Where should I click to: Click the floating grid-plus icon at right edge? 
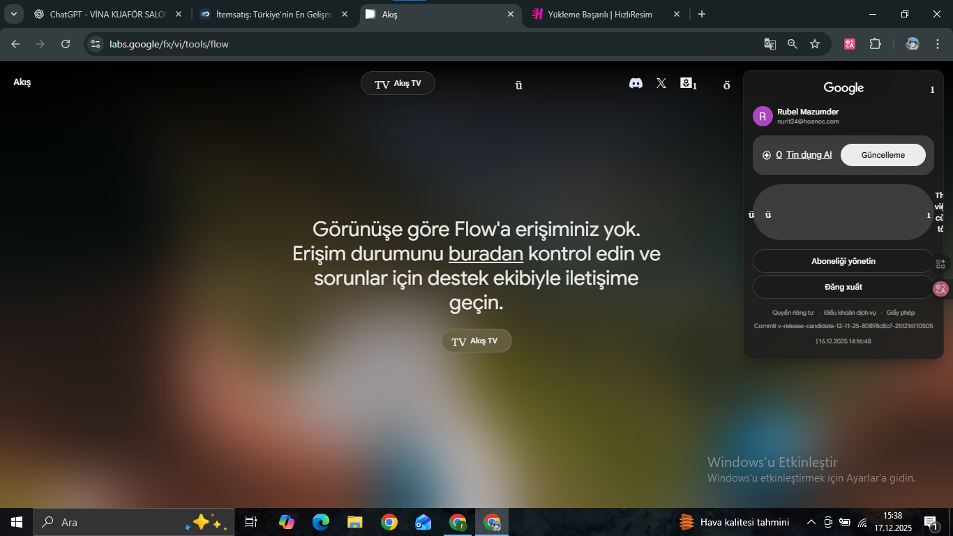tap(940, 264)
